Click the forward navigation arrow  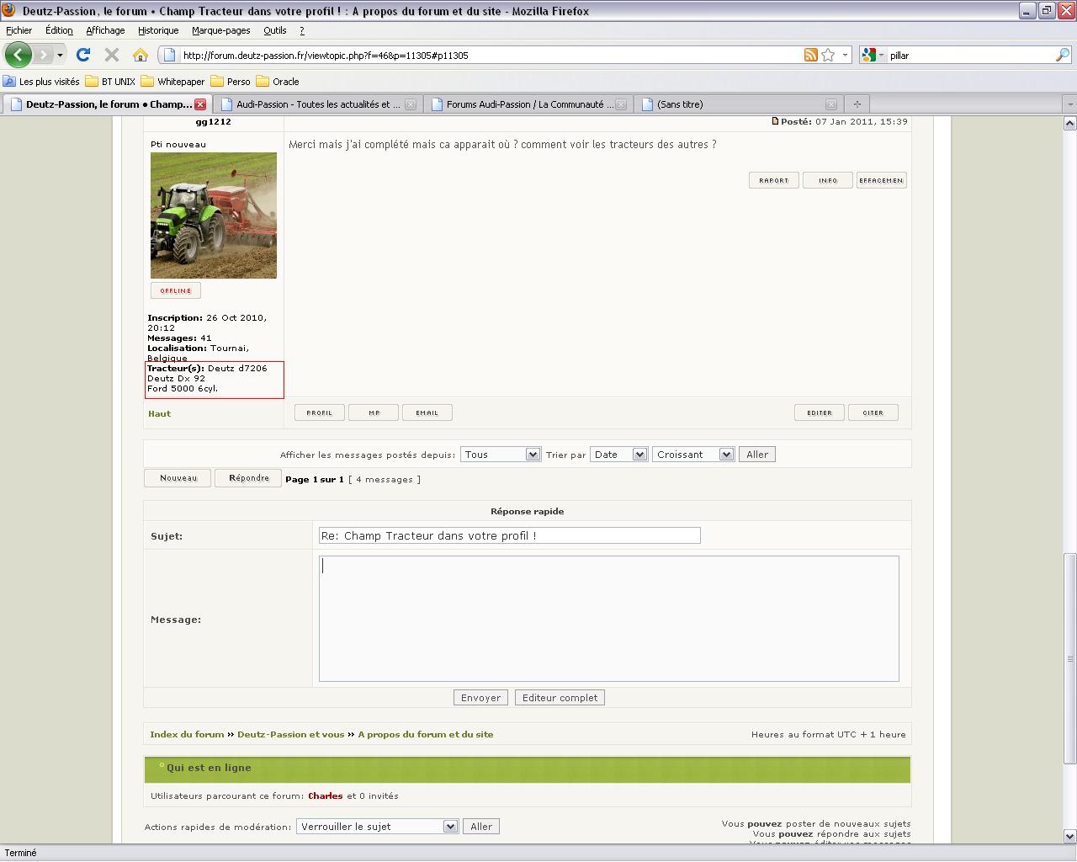point(43,55)
